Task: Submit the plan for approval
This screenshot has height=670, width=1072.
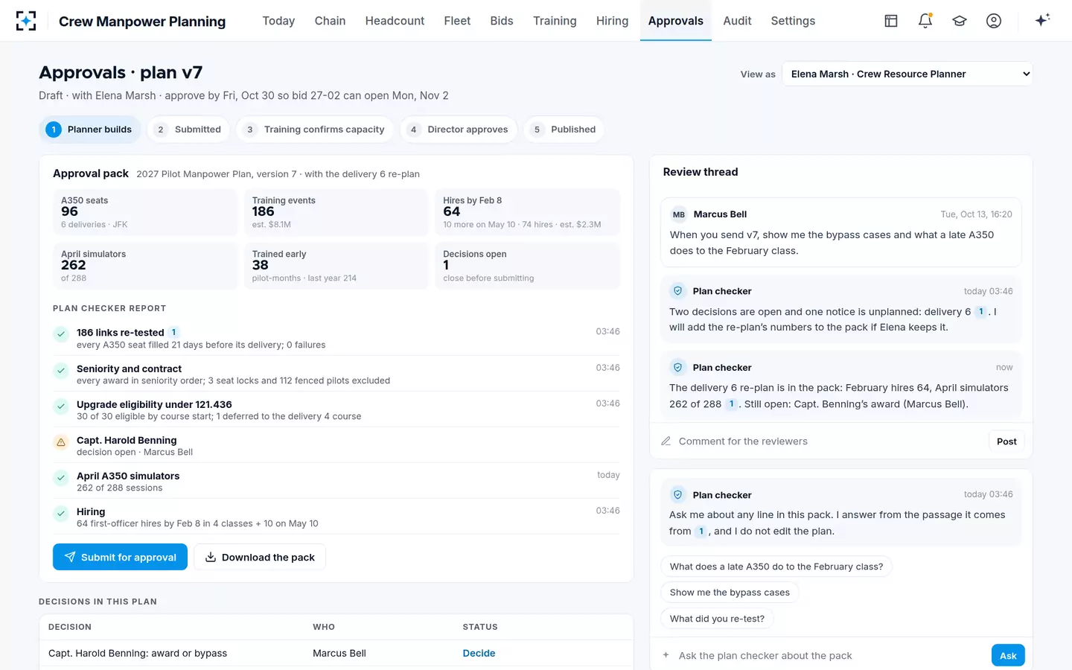Action: point(120,557)
